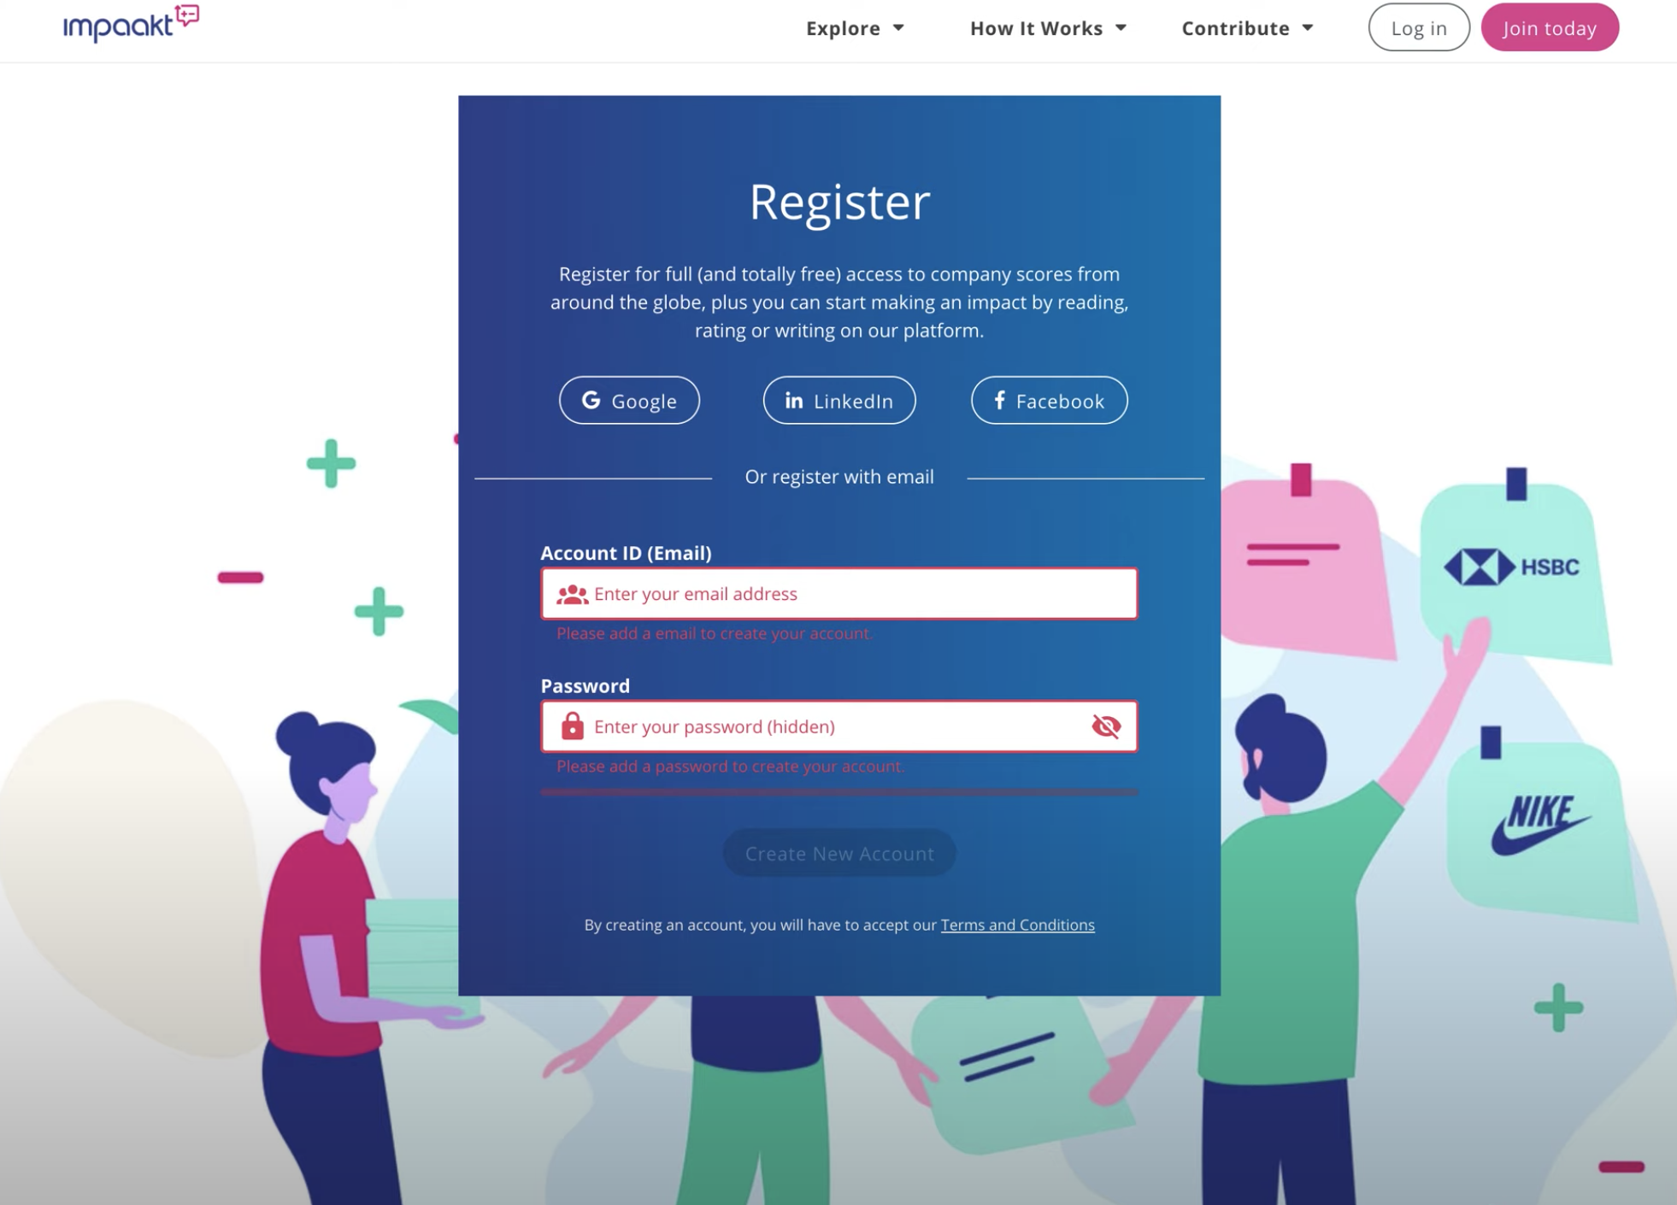The width and height of the screenshot is (1677, 1205).
Task: Click the Terms and Conditions link
Action: [x=1017, y=924]
